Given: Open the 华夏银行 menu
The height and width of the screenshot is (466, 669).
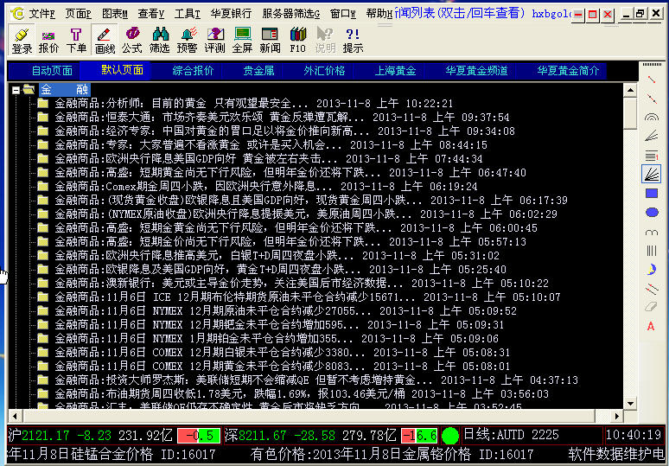Looking at the screenshot, I should 231,14.
